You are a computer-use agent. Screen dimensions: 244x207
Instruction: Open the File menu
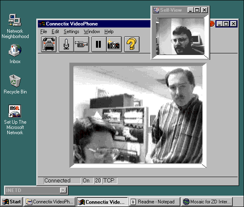tap(44, 32)
